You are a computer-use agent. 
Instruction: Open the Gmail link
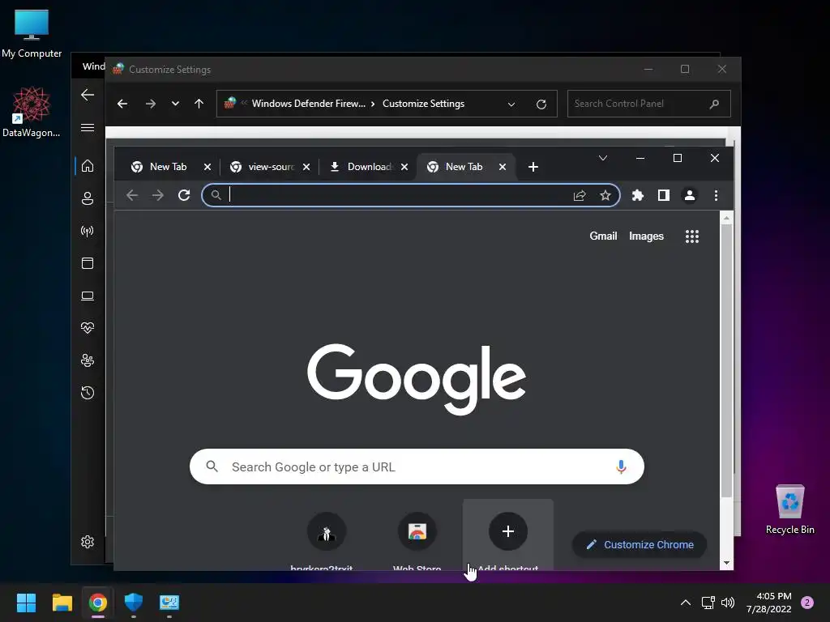click(x=603, y=236)
